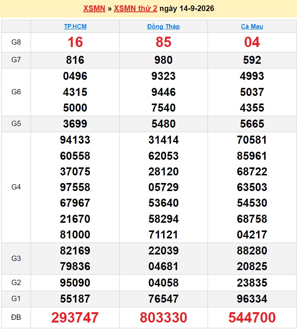Select G3 number 22039
Viewport: 297px width, 329px height.
(164, 251)
